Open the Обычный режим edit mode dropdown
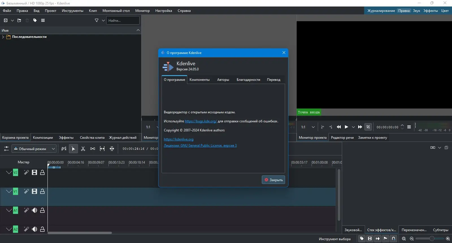 click(x=34, y=149)
